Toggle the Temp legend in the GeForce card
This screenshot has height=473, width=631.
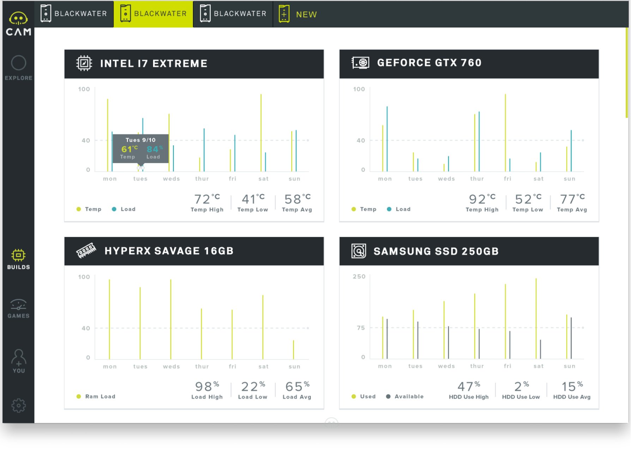(x=364, y=209)
